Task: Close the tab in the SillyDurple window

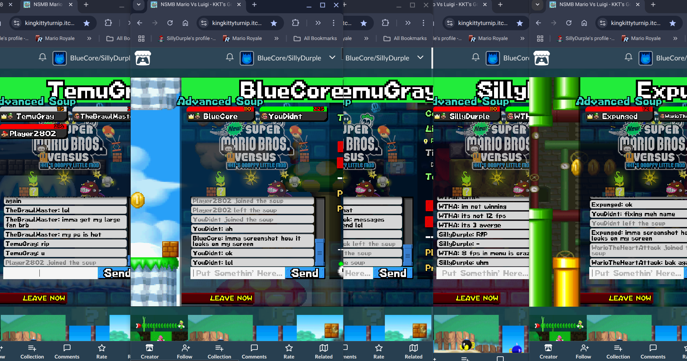Action: [485, 5]
